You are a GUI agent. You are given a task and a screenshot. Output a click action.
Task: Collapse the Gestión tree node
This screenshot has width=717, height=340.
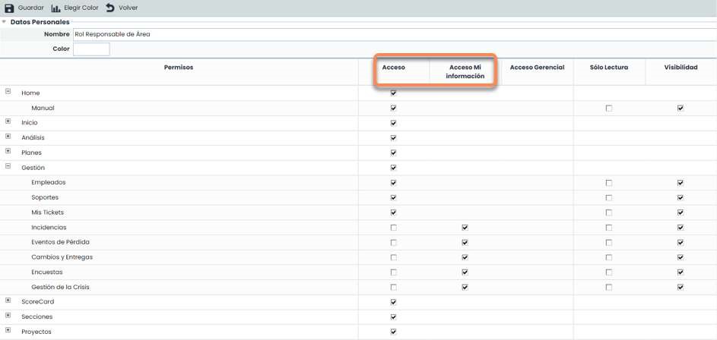click(x=8, y=166)
